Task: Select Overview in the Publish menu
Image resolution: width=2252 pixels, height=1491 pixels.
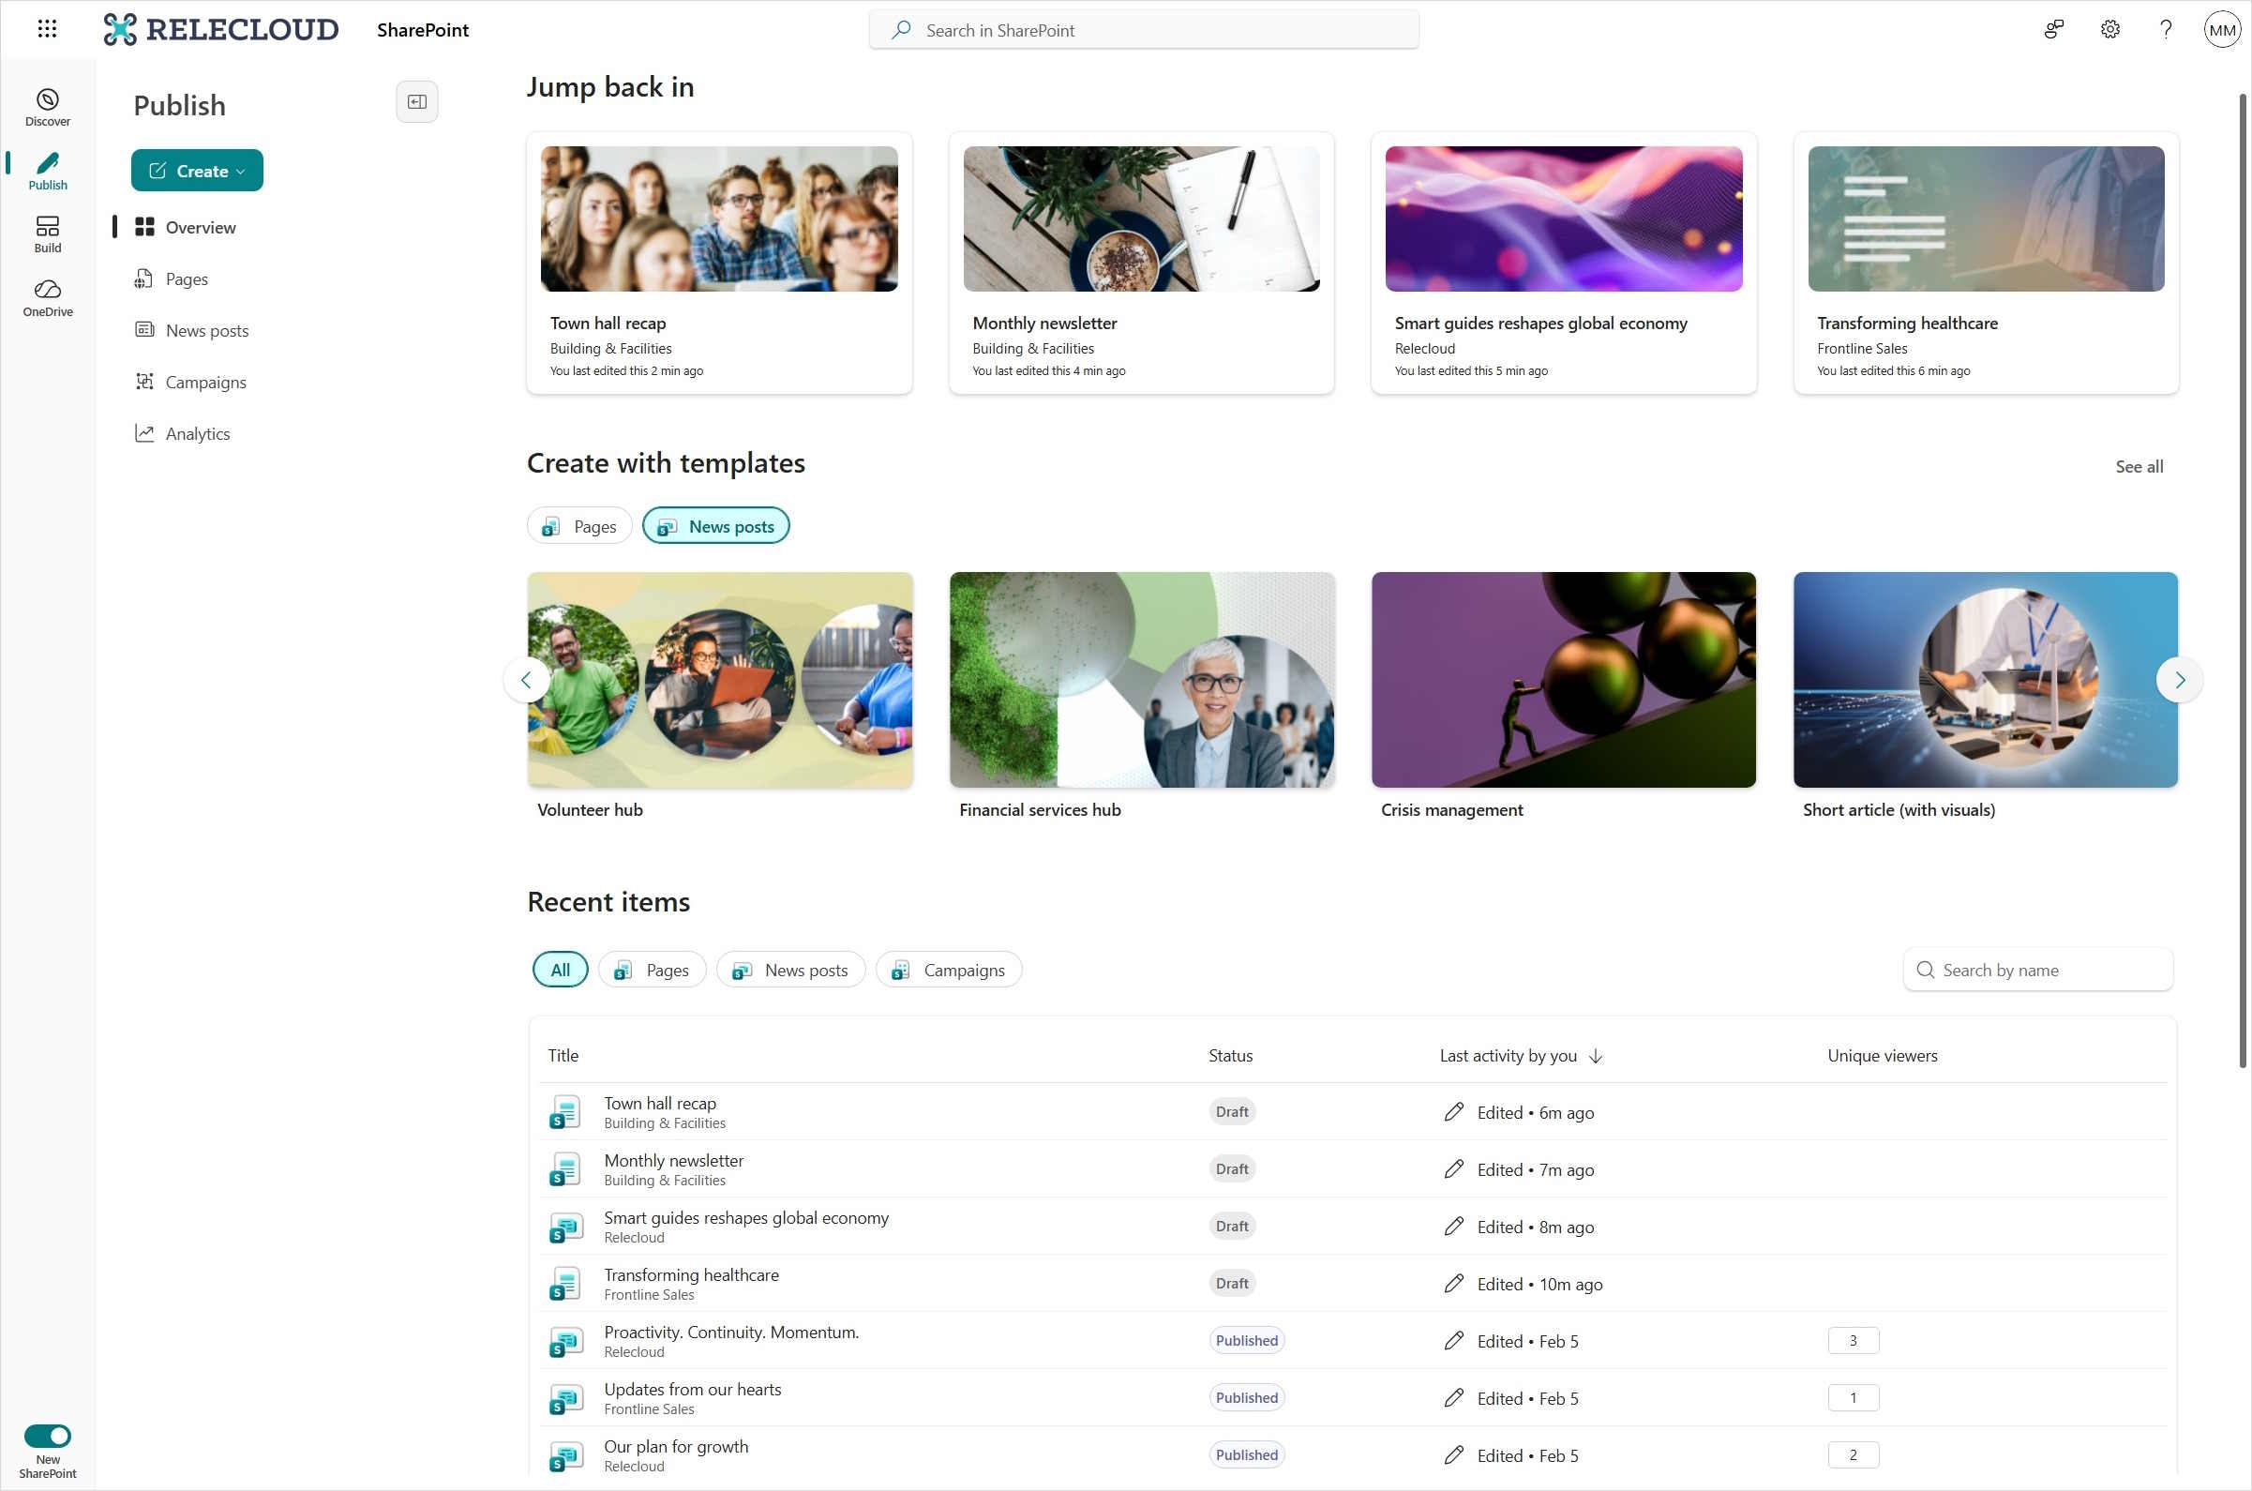Action: point(201,227)
